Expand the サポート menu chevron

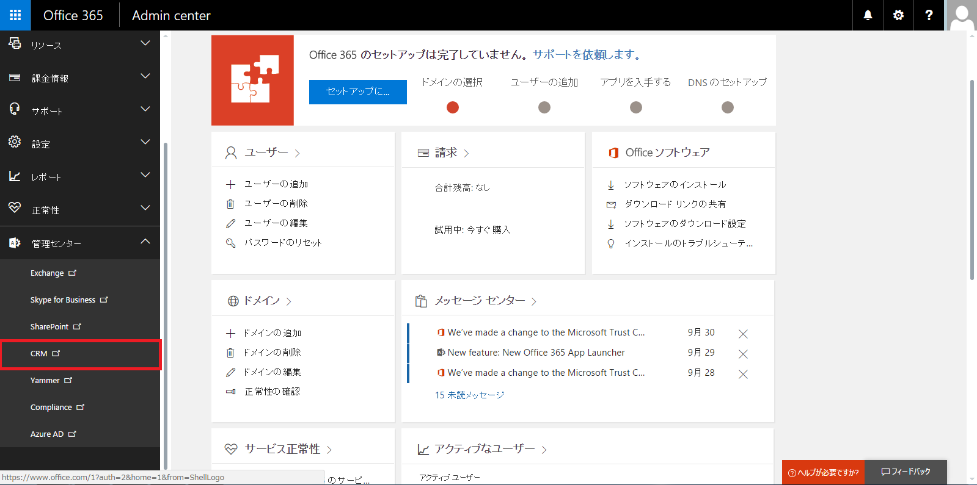(x=145, y=109)
